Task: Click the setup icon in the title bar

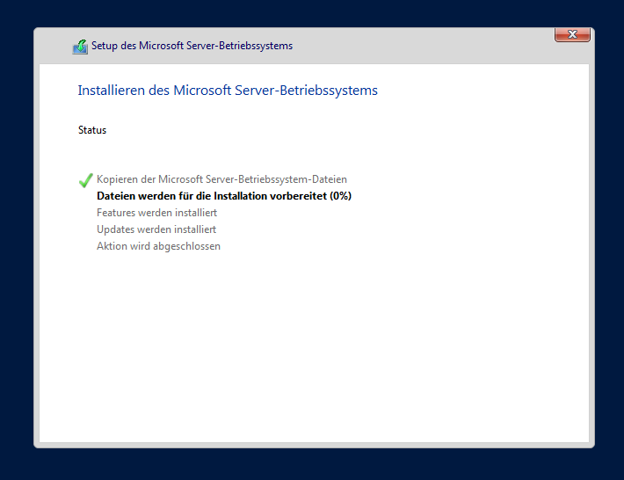Action: click(x=80, y=47)
